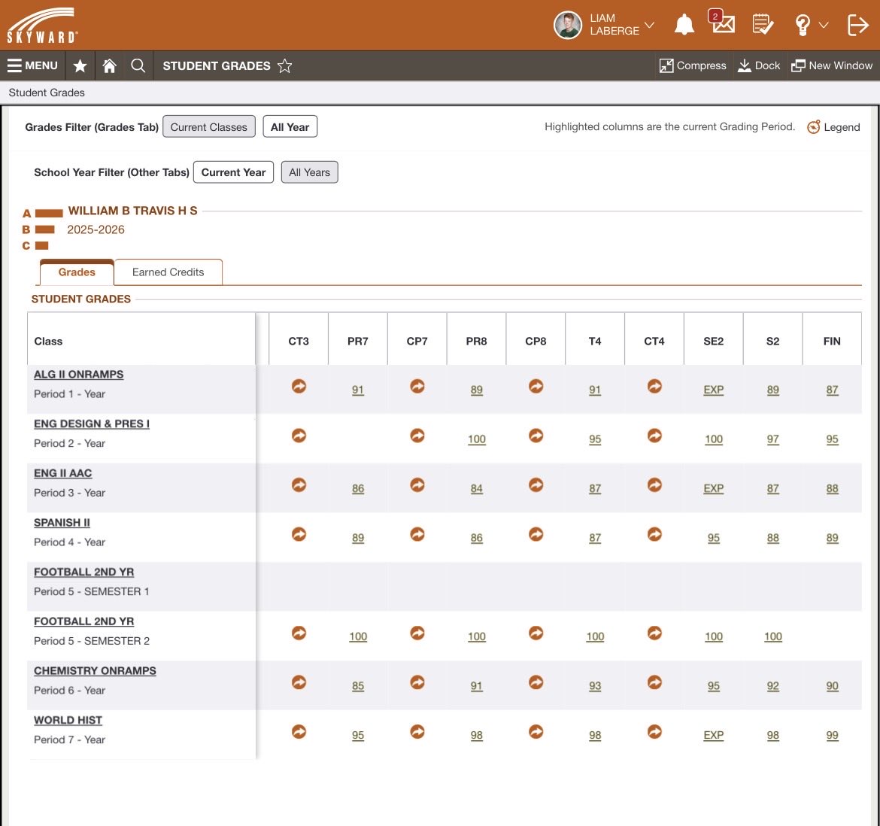Open the search magnifier icon
Viewport: 880px width, 826px height.
click(138, 65)
